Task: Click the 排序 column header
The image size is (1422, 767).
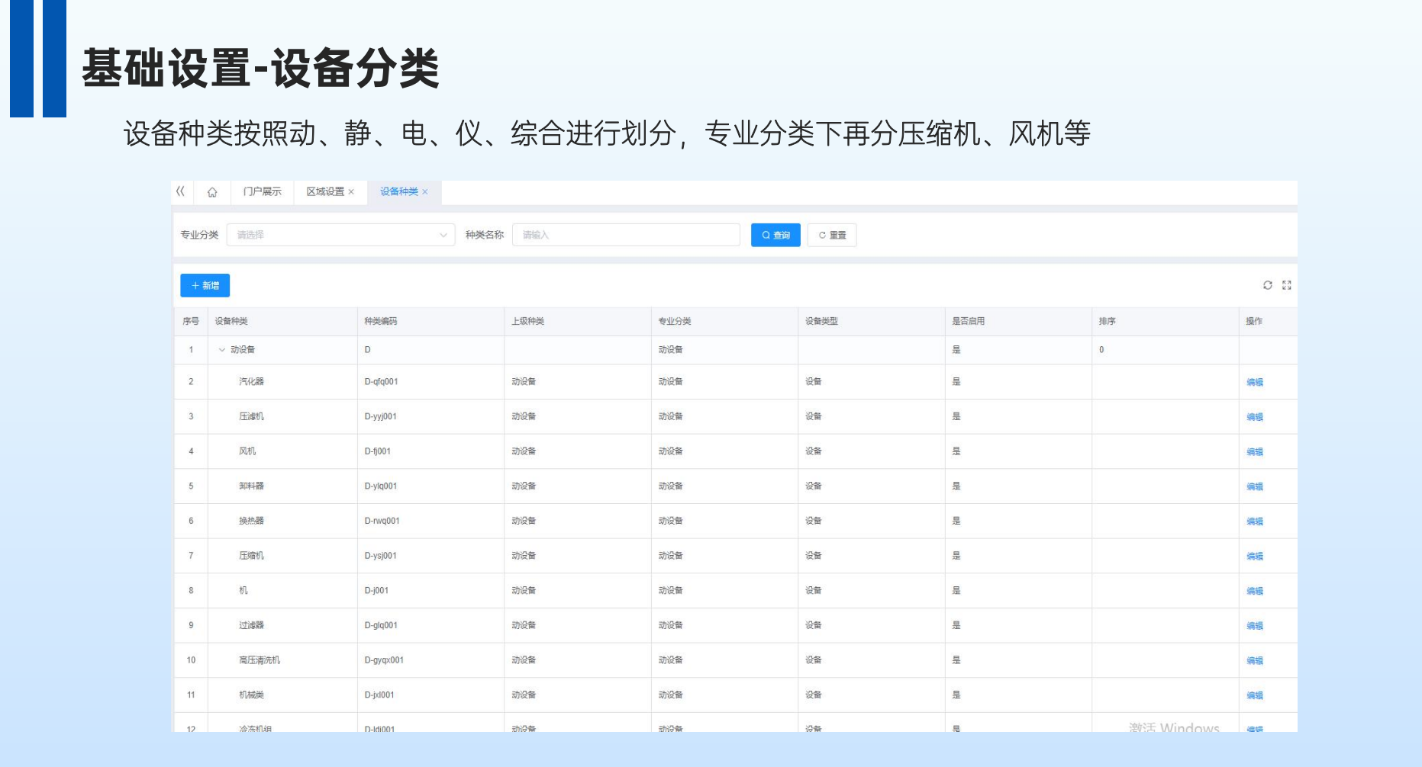Action: tap(1107, 321)
